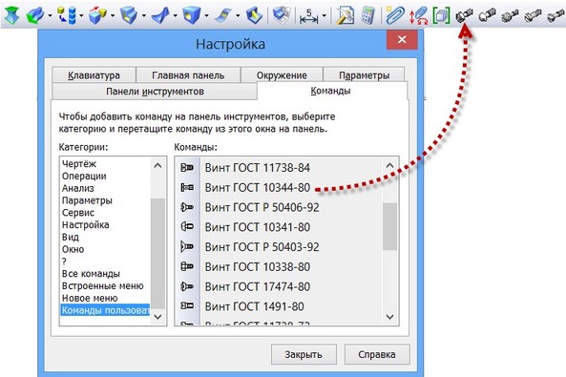
Task: Select the Команды tab
Action: click(330, 91)
